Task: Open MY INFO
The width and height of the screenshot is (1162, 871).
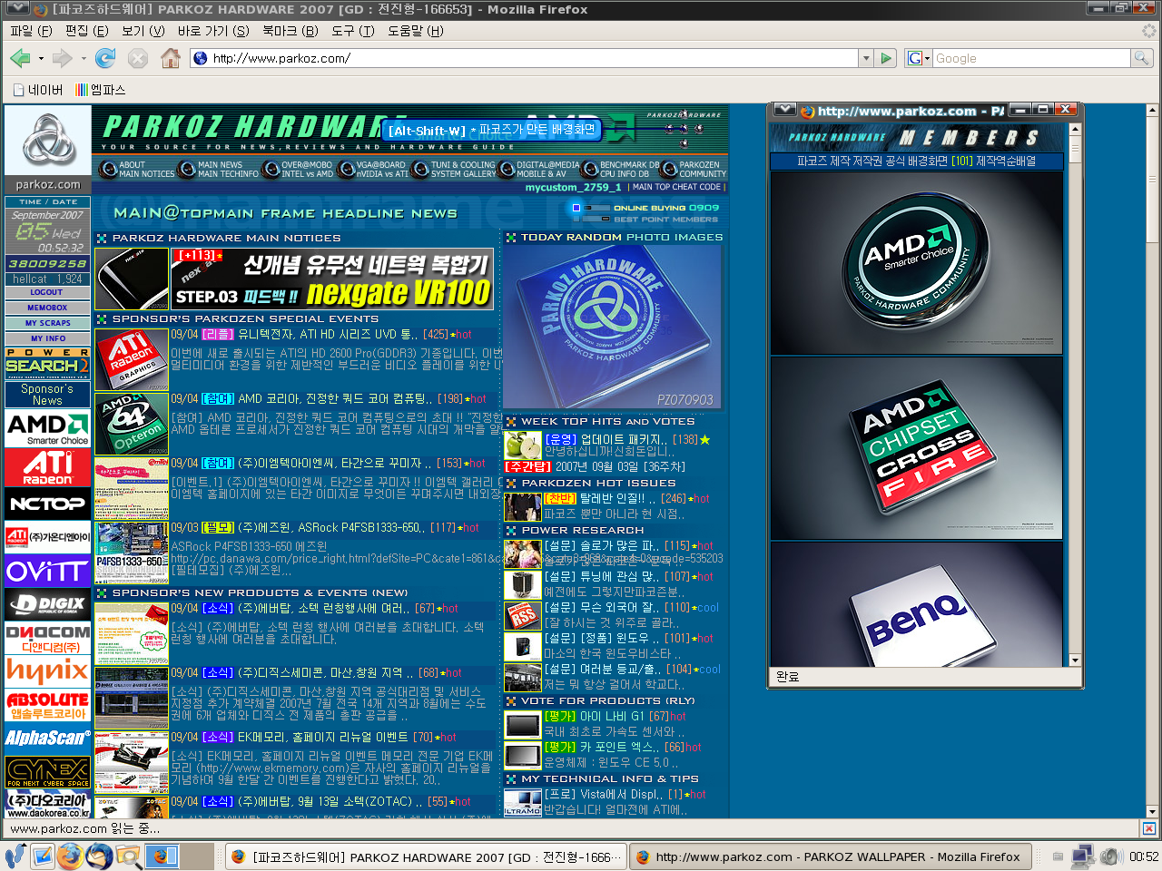Action: point(47,338)
